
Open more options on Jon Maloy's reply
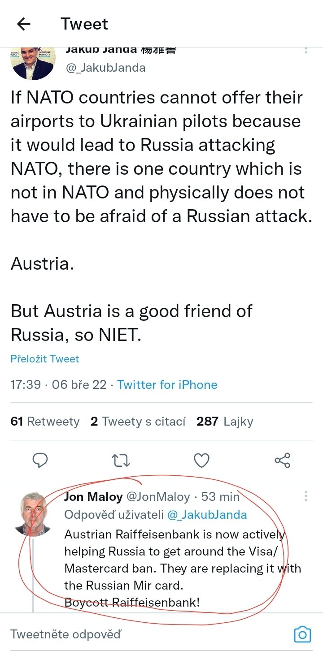click(x=306, y=496)
